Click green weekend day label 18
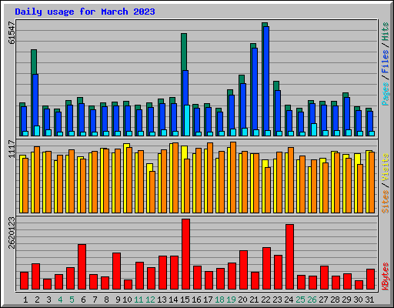 (219, 300)
